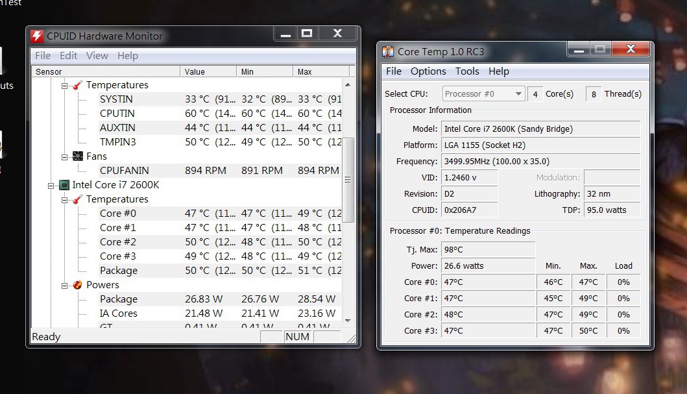
Task: Click the sensor list scroll down arrow
Action: tap(348, 320)
